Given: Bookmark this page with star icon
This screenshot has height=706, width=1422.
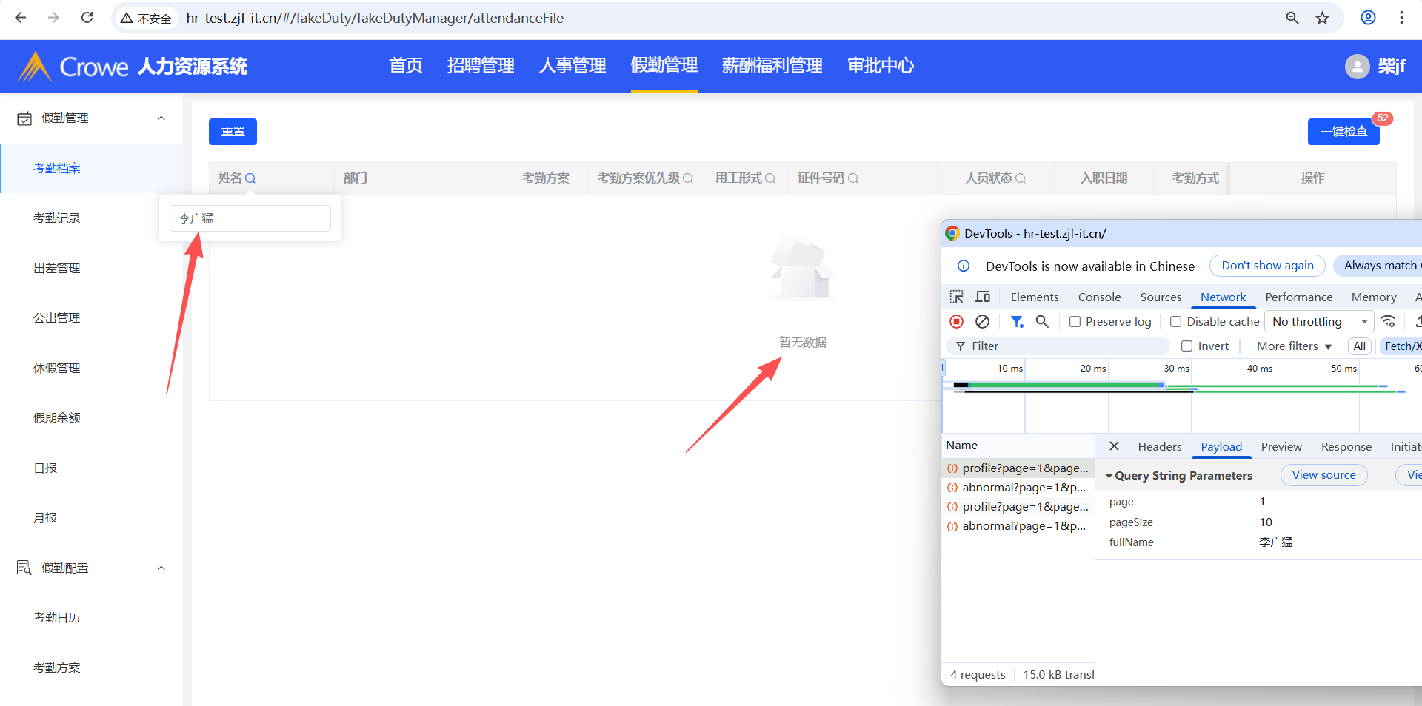Looking at the screenshot, I should click(x=1323, y=18).
